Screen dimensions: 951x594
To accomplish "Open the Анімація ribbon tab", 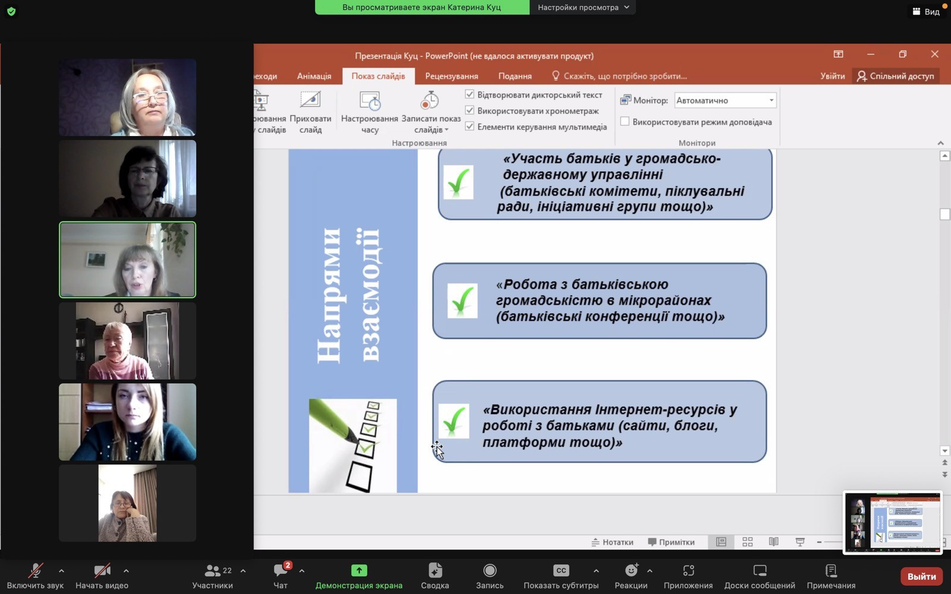I will [x=314, y=76].
